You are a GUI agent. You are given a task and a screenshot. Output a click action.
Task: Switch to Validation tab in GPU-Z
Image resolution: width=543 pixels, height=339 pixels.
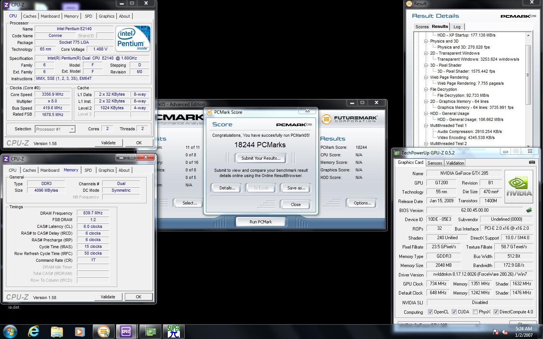pos(455,163)
